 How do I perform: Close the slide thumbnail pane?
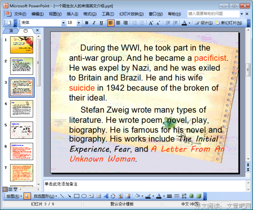37,30
